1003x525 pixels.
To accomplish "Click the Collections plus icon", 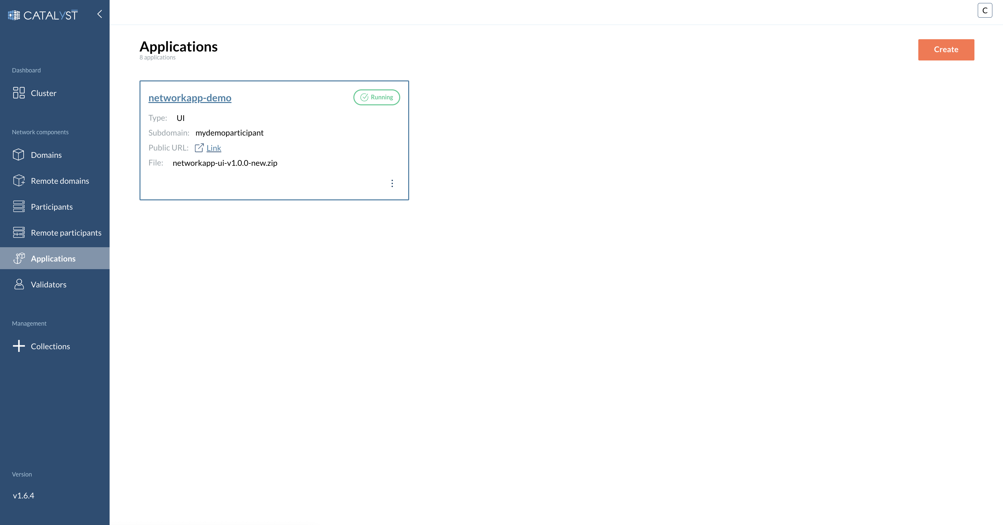I will tap(18, 346).
